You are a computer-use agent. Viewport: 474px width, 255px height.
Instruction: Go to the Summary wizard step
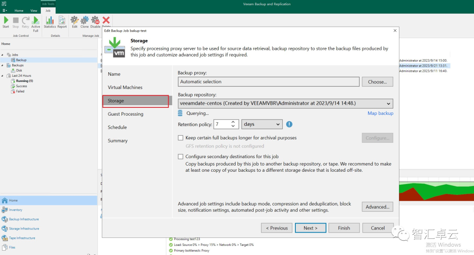(118, 140)
